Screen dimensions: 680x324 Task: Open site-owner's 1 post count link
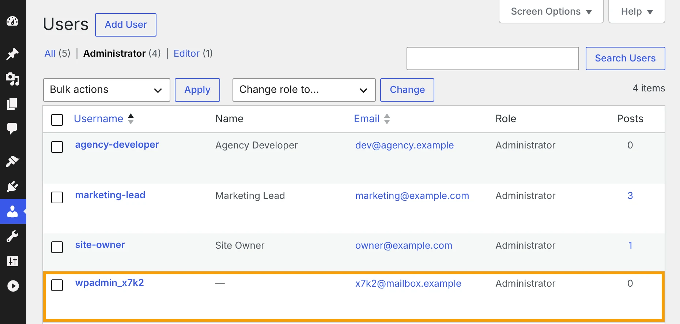pos(630,245)
